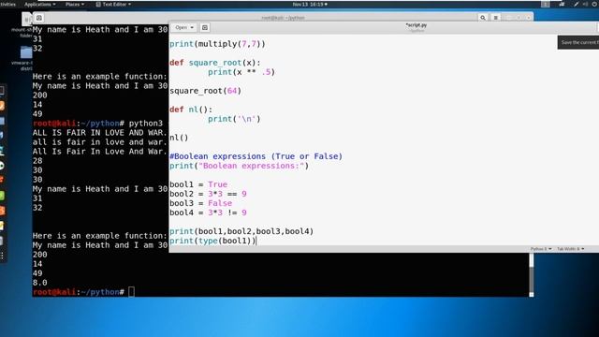The image size is (599, 337).
Task: Click the new document icon beside Open
Action: [x=205, y=27]
